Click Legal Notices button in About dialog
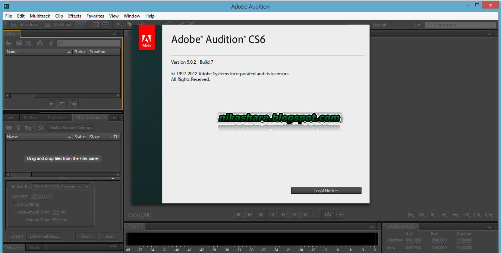This screenshot has height=253, width=501. (326, 191)
